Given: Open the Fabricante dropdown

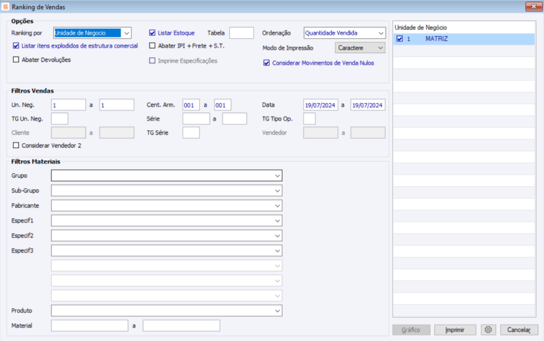Looking at the screenshot, I should pyautogui.click(x=167, y=205).
